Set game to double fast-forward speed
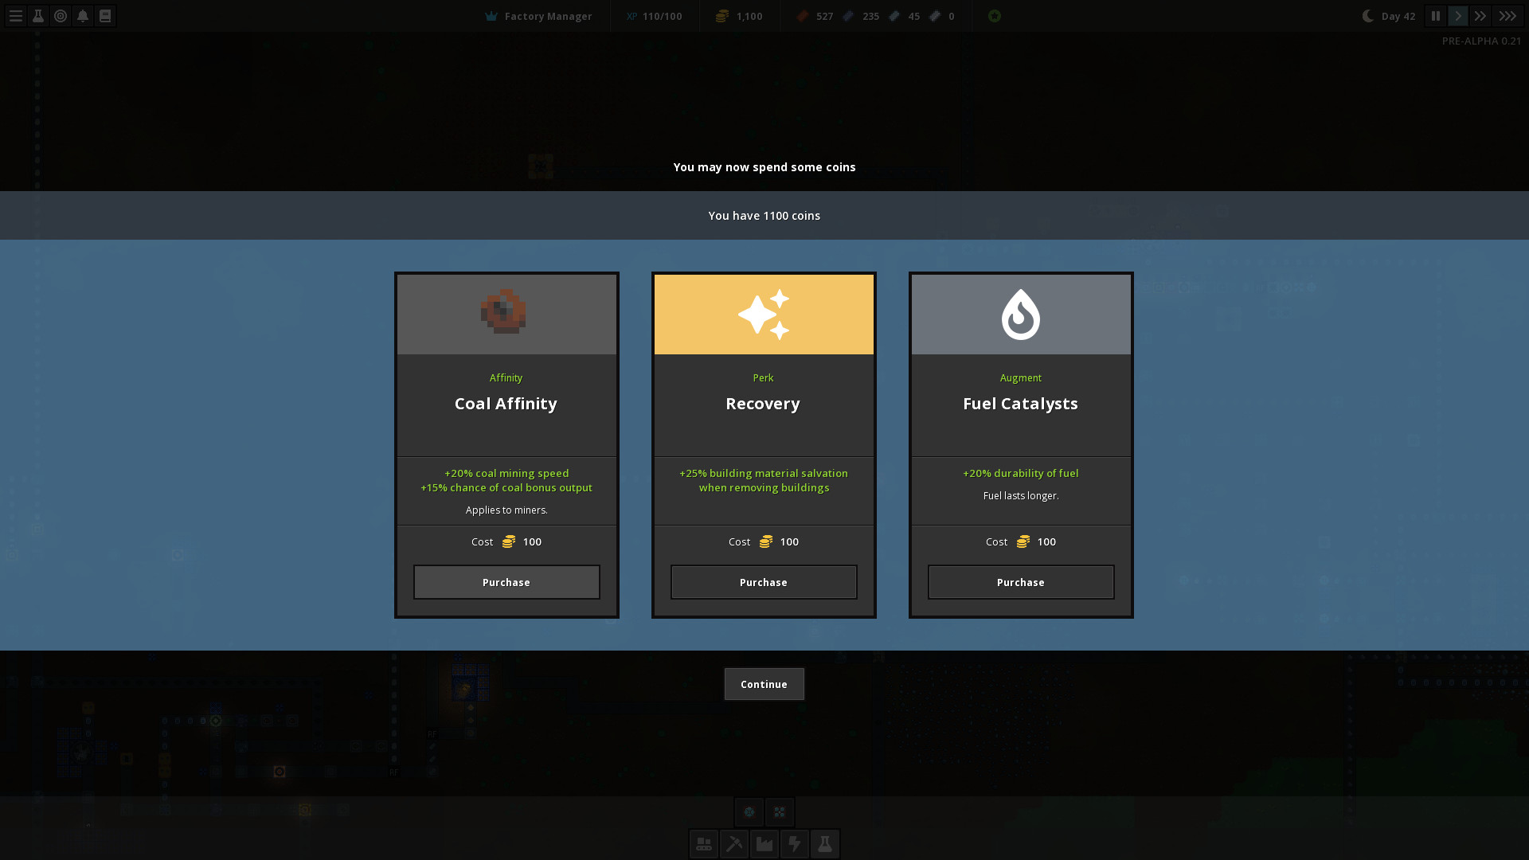 click(x=1480, y=16)
